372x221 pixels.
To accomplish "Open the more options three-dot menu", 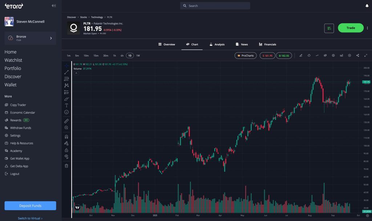I will pyautogui.click(x=368, y=28).
